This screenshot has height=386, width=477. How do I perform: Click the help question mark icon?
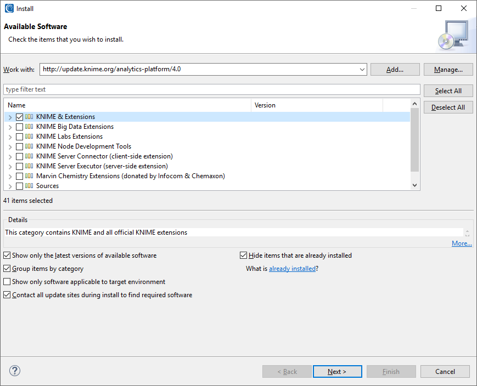click(15, 371)
